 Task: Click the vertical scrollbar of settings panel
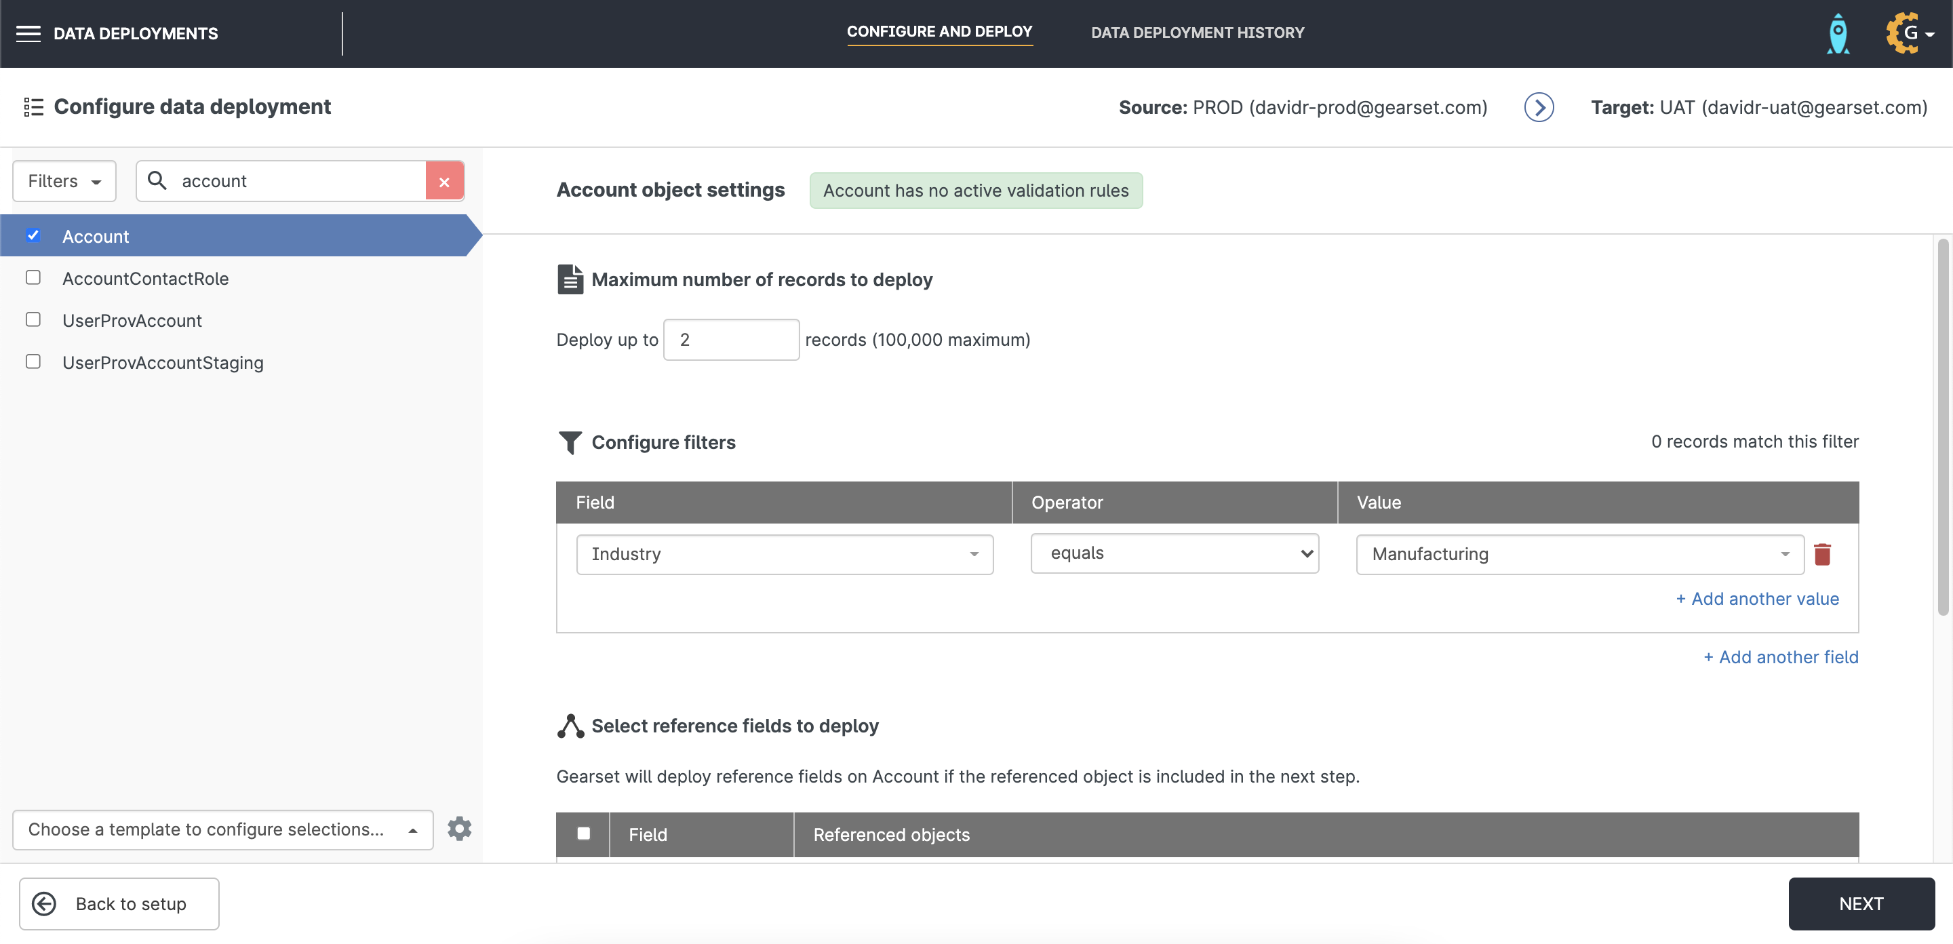[x=1942, y=428]
